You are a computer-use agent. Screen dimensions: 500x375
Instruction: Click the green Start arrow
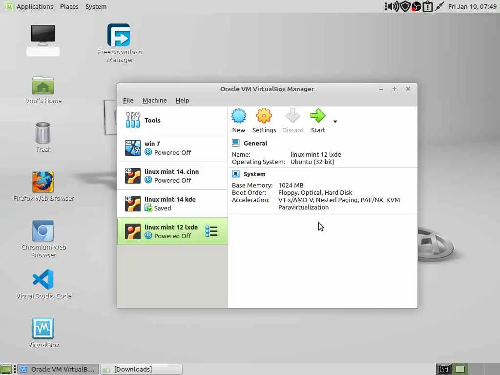[x=317, y=116]
